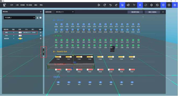
Task: Click ZMC308_V1-1 CPU cell in 使能 row
Action: (27, 33)
